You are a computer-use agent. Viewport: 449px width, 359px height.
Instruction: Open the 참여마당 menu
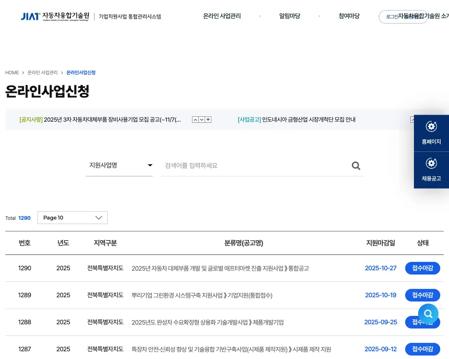point(349,16)
